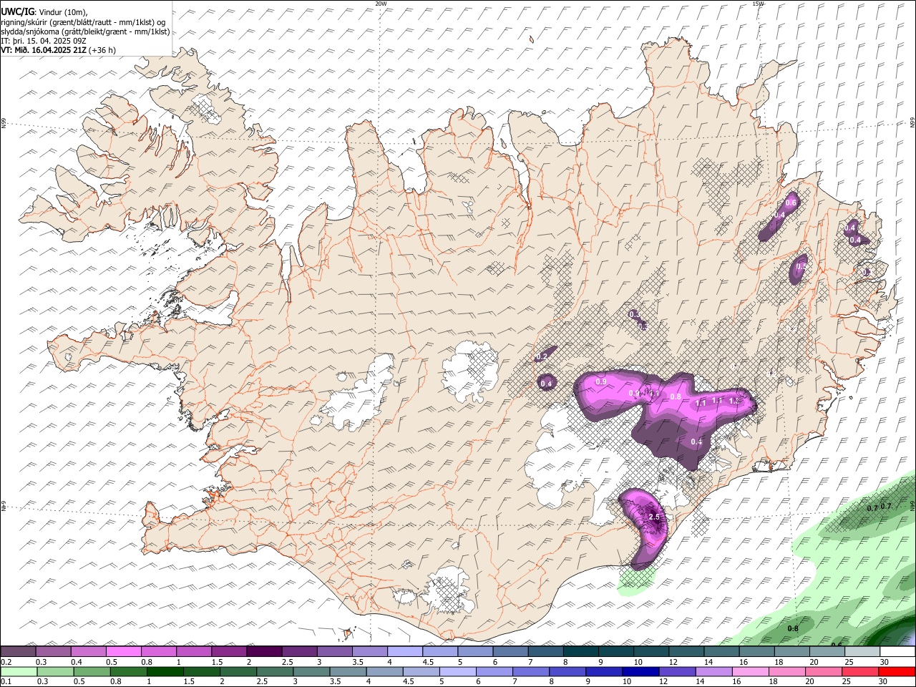Click the 0.5 snowfall value in East Iceland

[801, 266]
